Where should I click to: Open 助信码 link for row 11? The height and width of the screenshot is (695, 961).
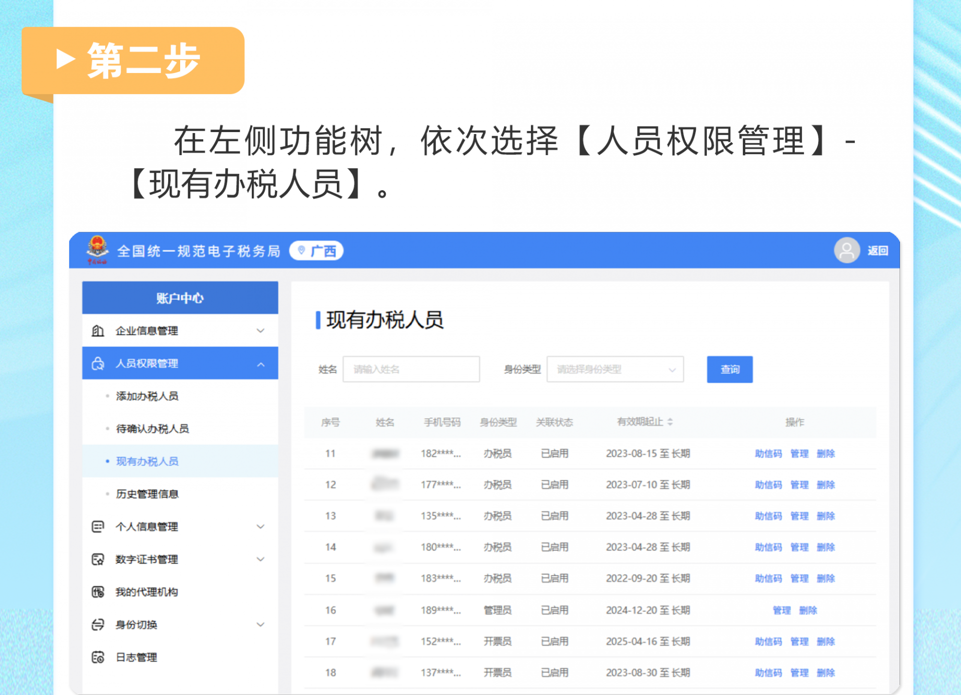(x=768, y=453)
